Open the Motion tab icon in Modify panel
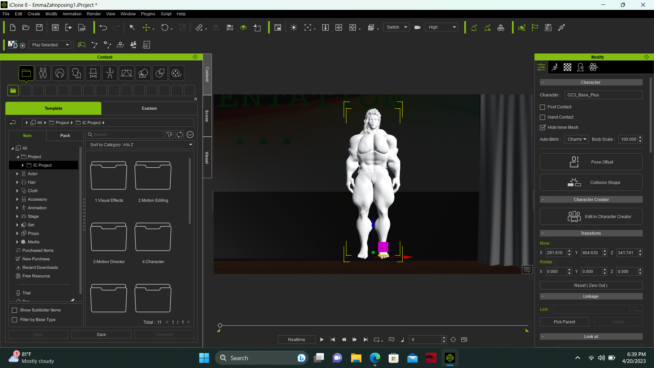Viewport: 654px width, 368px height. coord(555,67)
